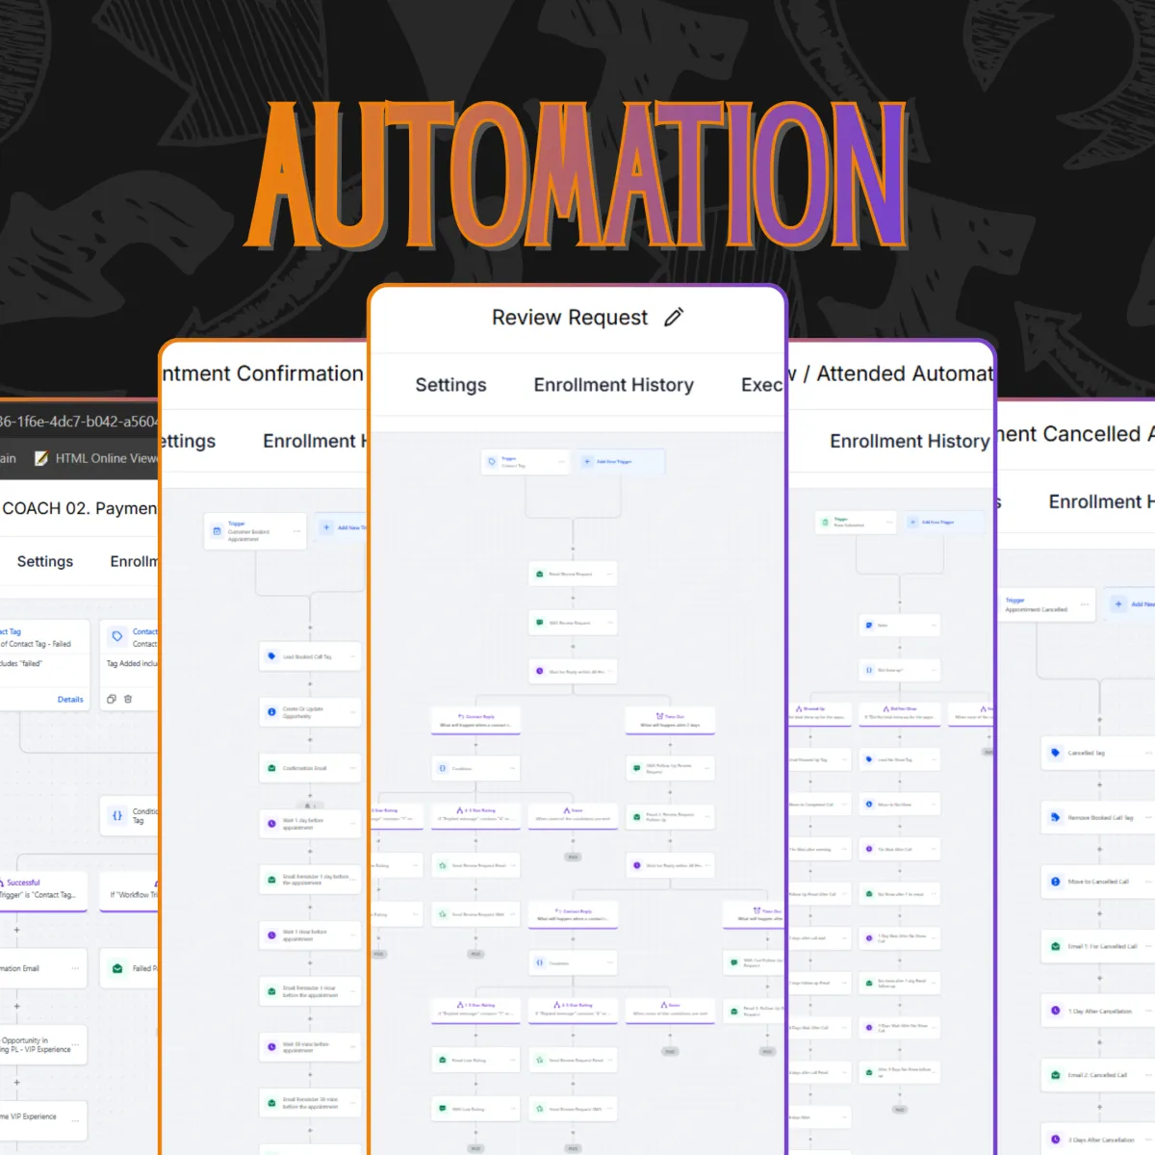Click the trash icon on Contact Tag trigger card
The image size is (1155, 1155).
point(128,699)
